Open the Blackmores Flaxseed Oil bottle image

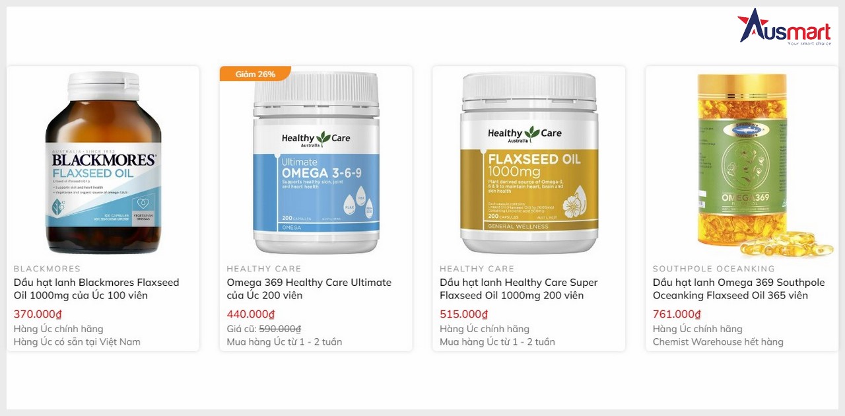103,162
